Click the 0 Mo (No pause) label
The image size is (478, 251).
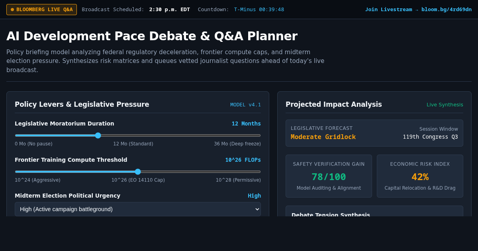click(x=33, y=144)
